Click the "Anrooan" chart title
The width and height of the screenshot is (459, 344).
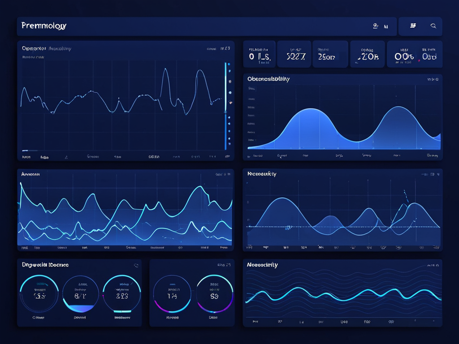click(30, 174)
